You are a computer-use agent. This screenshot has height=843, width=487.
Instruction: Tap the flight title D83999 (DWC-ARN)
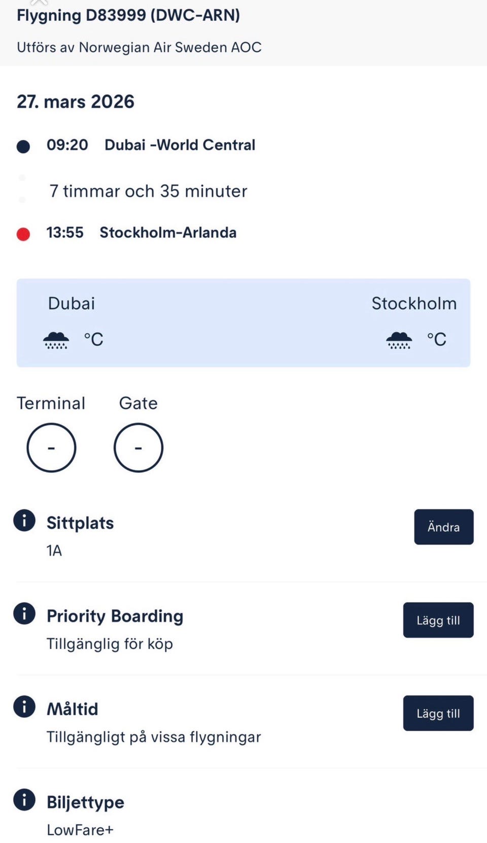pyautogui.click(x=128, y=15)
